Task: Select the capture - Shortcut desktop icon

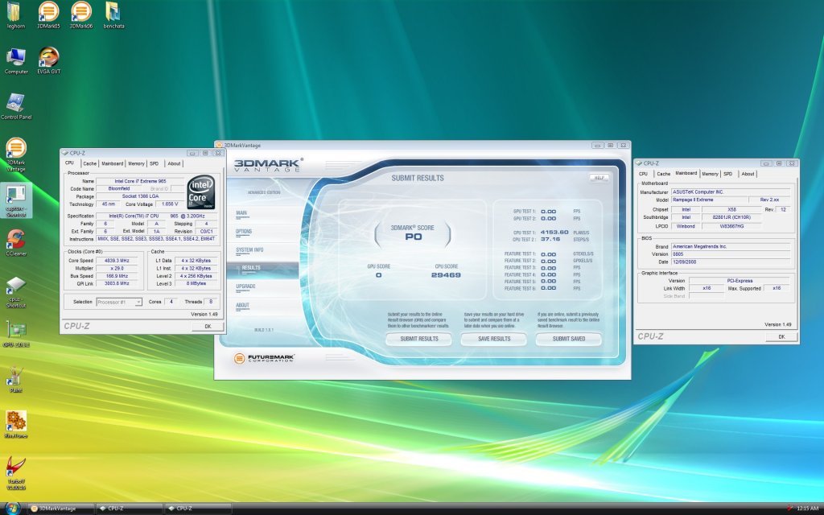Action: 16,200
